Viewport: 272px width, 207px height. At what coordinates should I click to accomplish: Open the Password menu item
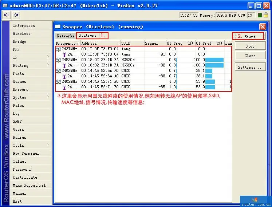tap(31, 169)
